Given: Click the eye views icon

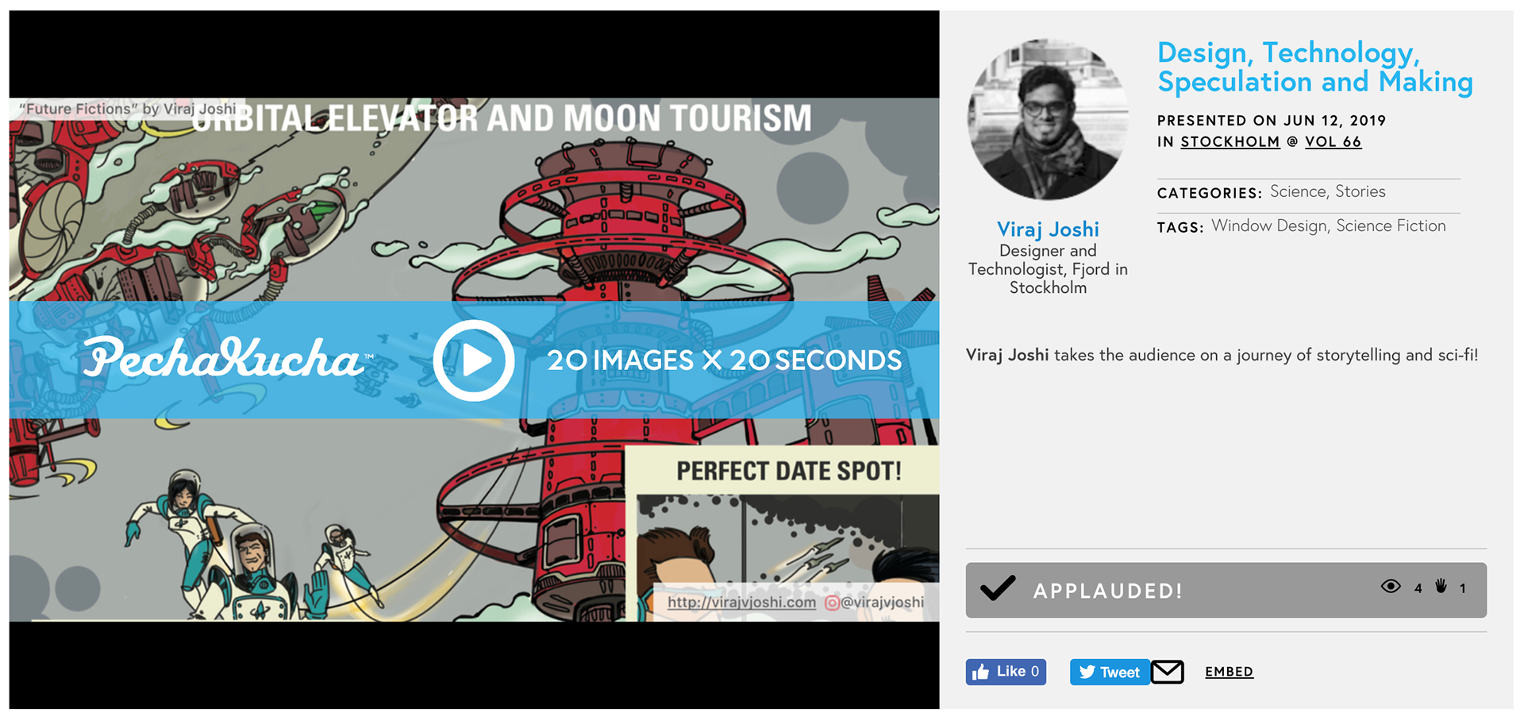Looking at the screenshot, I should 1391,587.
